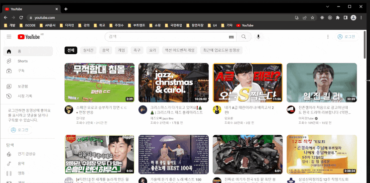This screenshot has height=183, width=370.
Task: Open 구독 subscriptions in sidebar
Action: [x=28, y=71]
